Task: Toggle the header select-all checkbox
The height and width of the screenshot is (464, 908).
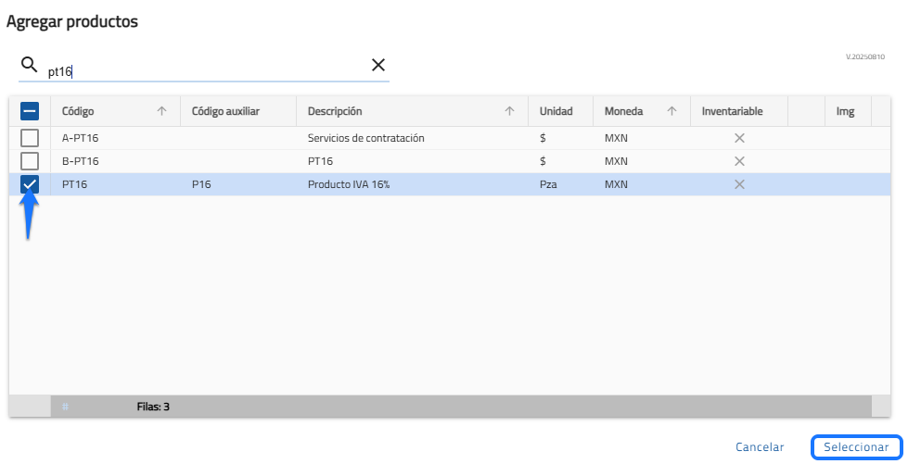Action: pos(30,111)
